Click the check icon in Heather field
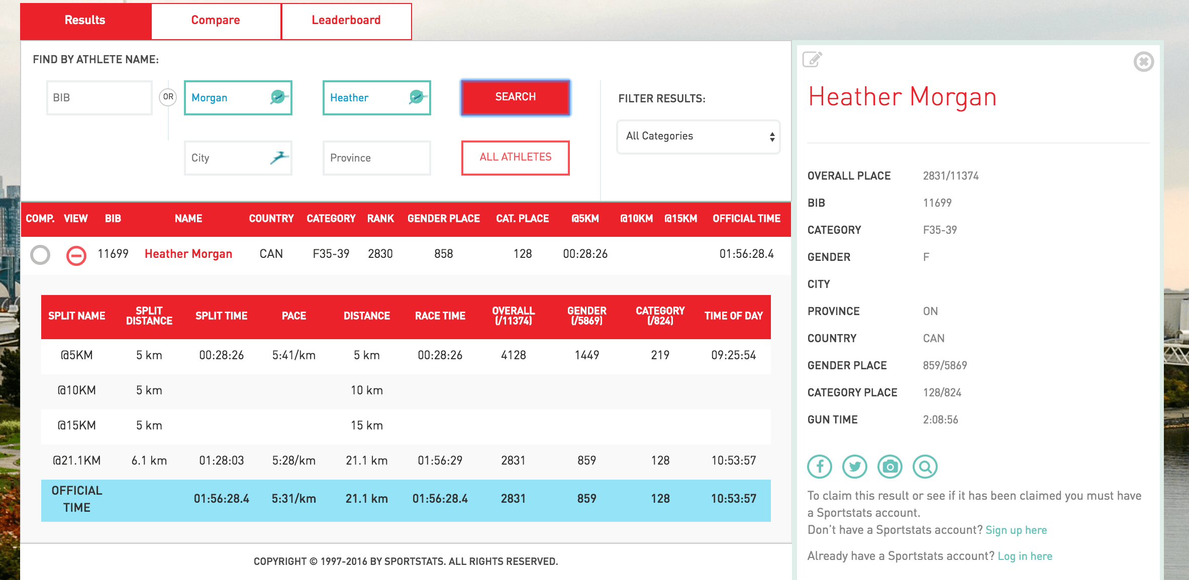Image resolution: width=1189 pixels, height=580 pixels. coord(417,97)
